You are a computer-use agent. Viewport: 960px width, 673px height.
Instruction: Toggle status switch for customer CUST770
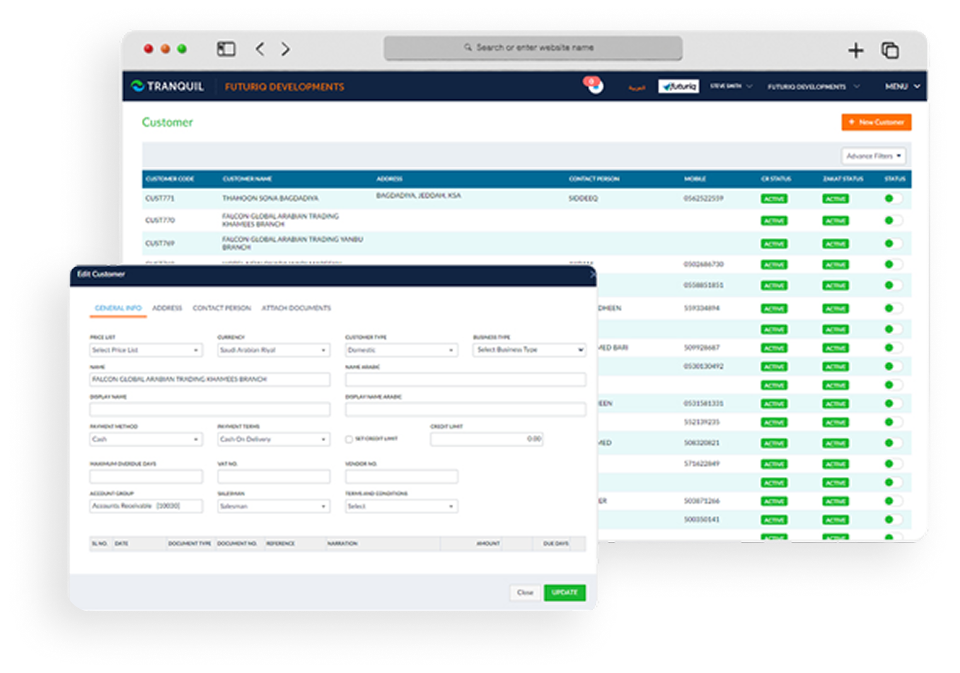pyautogui.click(x=893, y=221)
